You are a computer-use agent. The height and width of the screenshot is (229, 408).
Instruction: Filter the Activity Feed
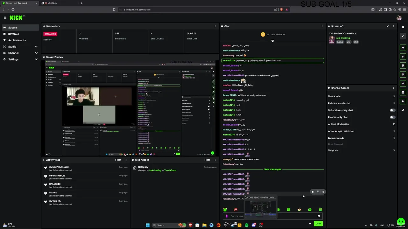[x=118, y=160]
